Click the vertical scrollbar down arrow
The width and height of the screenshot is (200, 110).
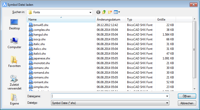194,89
